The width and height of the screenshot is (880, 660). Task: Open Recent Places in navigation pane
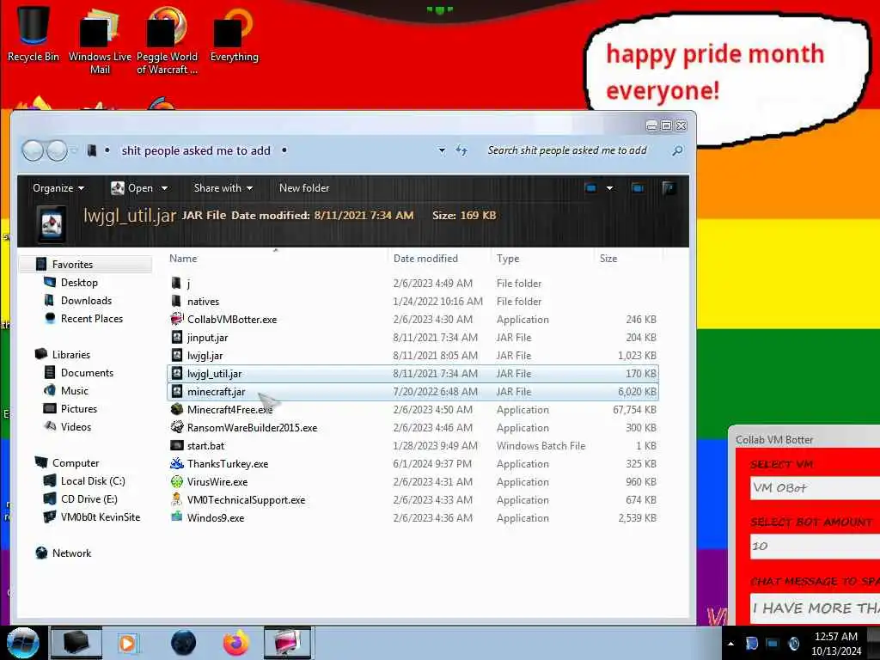pyautogui.click(x=91, y=318)
